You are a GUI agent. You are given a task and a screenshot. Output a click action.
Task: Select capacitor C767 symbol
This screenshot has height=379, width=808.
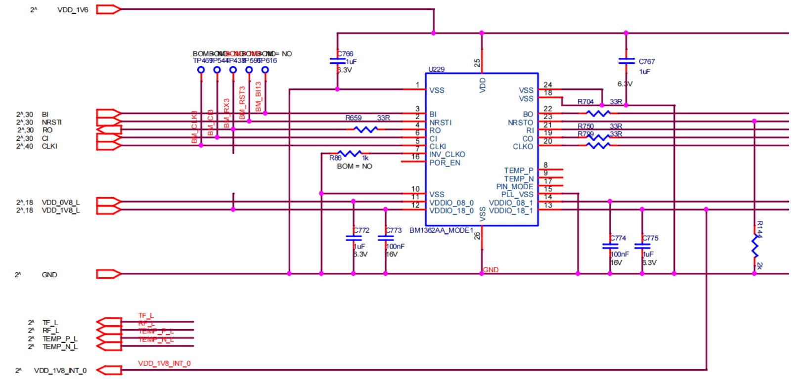(x=626, y=61)
